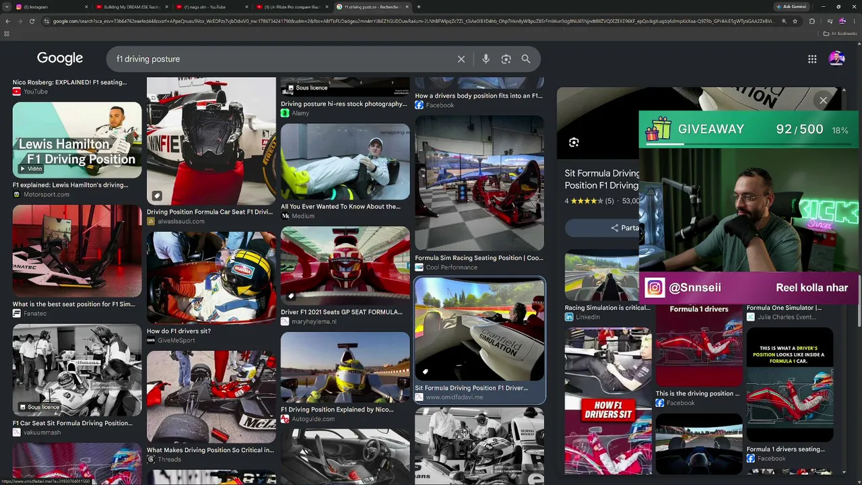This screenshot has width=862, height=485.
Task: Open the browser extensions puzzle icon
Action: 812,22
